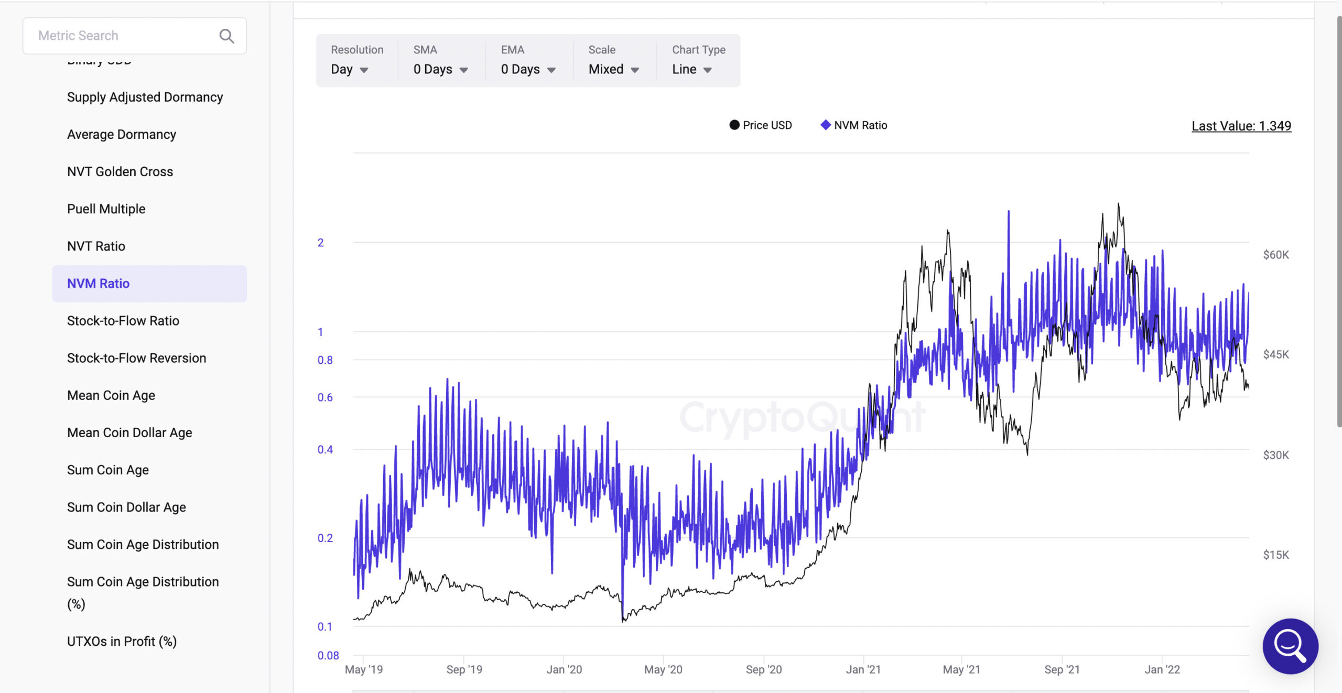Click the 0.8 ratio axis label

325,360
